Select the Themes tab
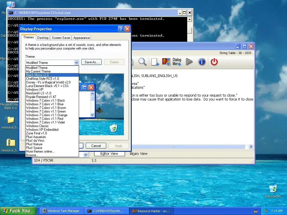 [29, 37]
